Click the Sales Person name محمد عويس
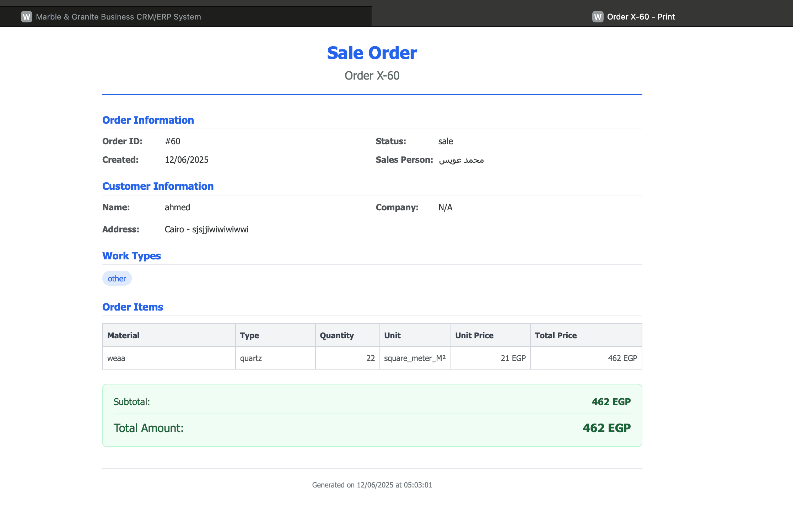The height and width of the screenshot is (528, 793). click(x=461, y=160)
